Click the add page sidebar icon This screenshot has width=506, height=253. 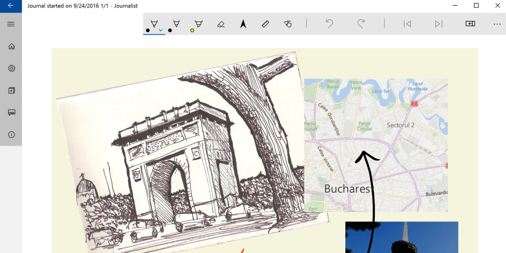click(x=11, y=90)
